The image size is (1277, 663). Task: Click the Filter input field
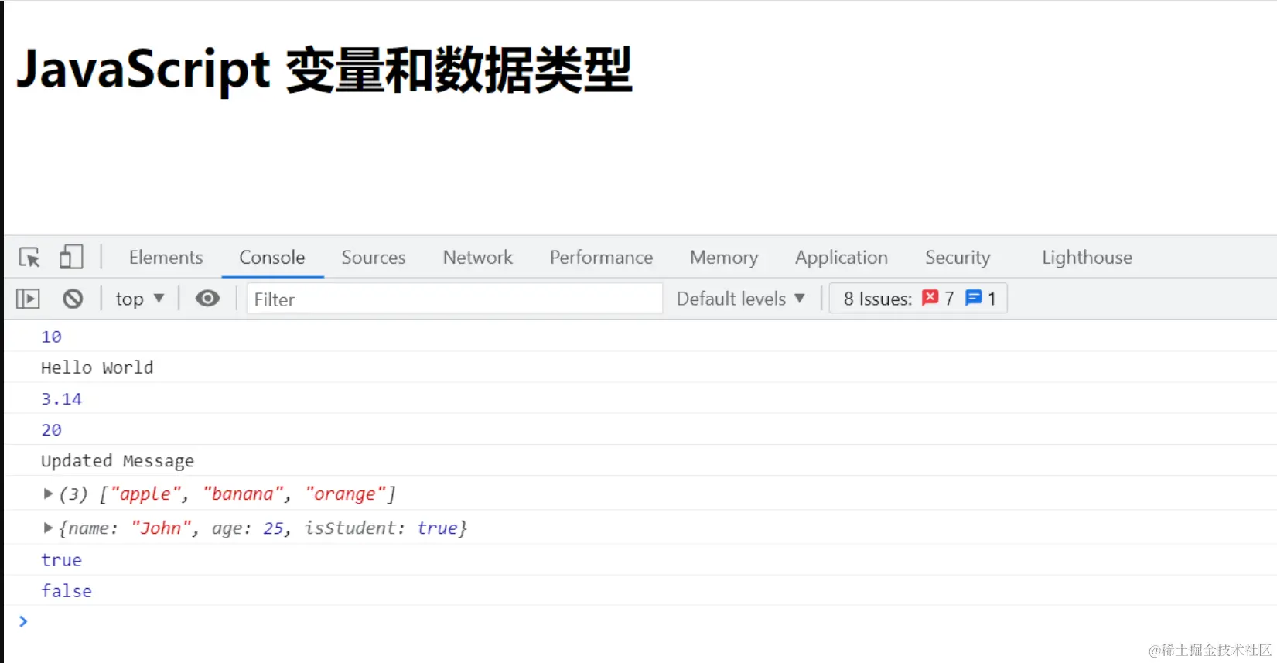click(455, 299)
